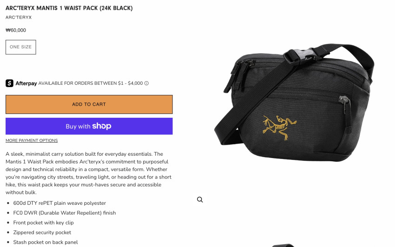Click the magnifier zoom icon beside product image
The width and height of the screenshot is (395, 247).
click(200, 200)
